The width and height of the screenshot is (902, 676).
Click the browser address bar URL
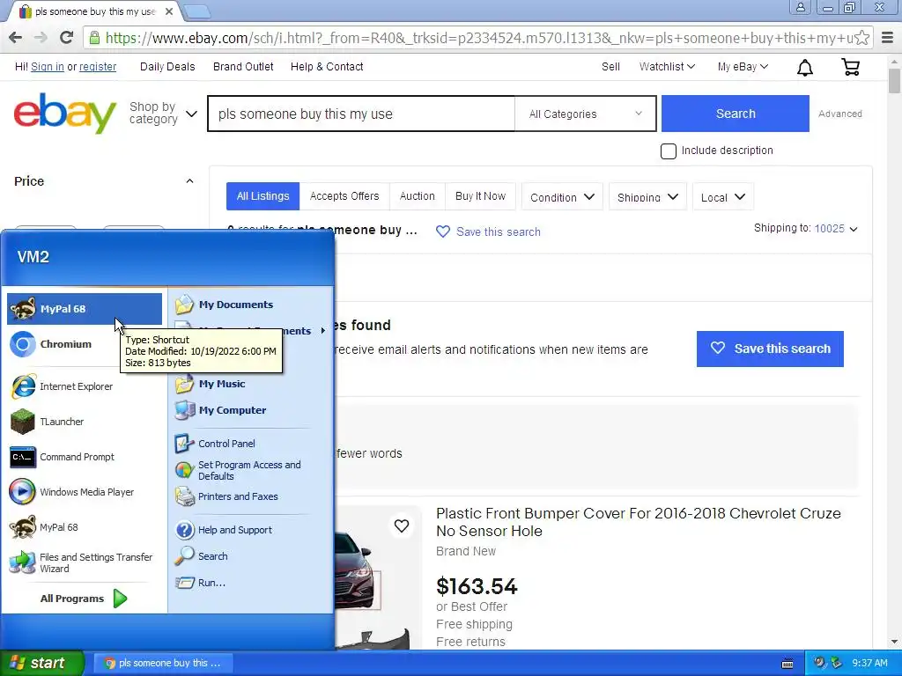tap(478, 38)
